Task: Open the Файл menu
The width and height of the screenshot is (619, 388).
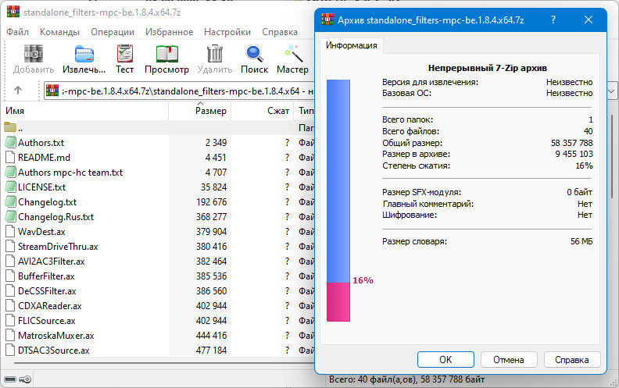Action: point(18,32)
